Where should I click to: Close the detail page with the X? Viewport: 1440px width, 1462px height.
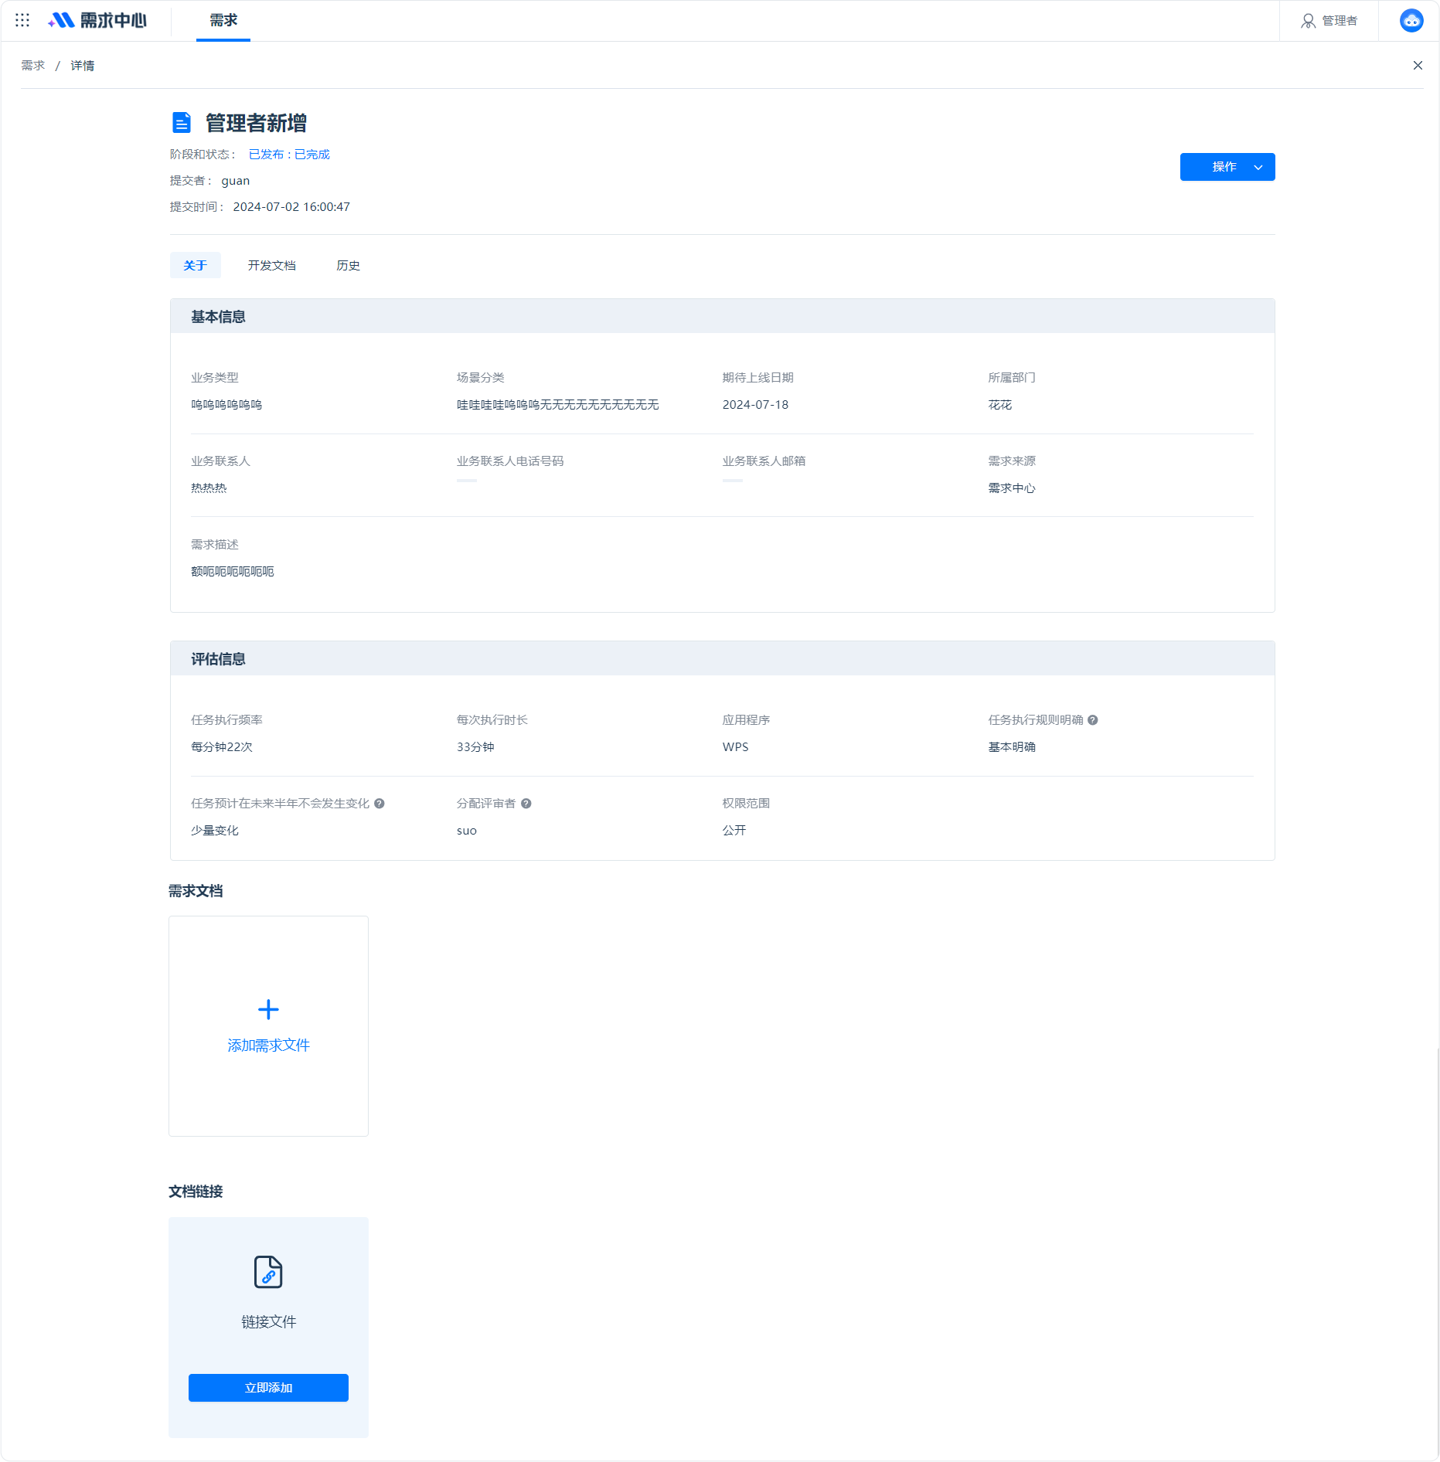[1418, 66]
